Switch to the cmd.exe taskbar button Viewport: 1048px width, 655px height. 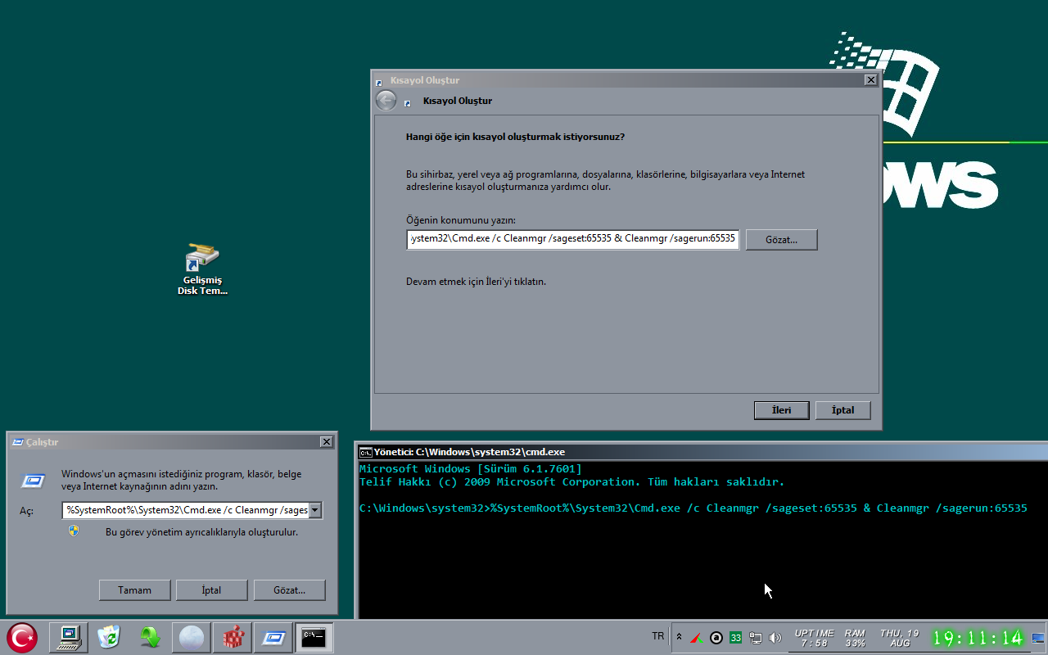[314, 637]
